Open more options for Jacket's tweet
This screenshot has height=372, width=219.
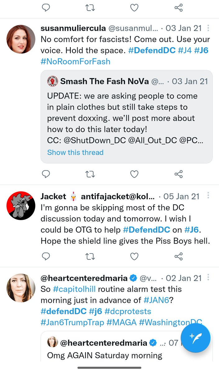[208, 196]
